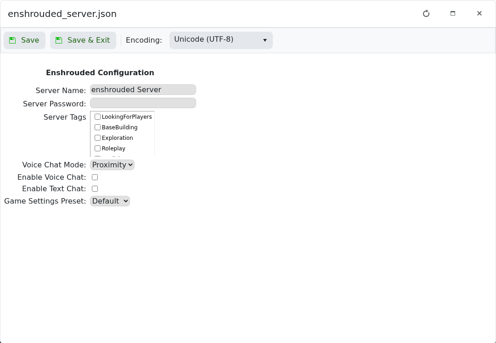Check the BaseBuilding tag
The width and height of the screenshot is (496, 343).
(97, 127)
